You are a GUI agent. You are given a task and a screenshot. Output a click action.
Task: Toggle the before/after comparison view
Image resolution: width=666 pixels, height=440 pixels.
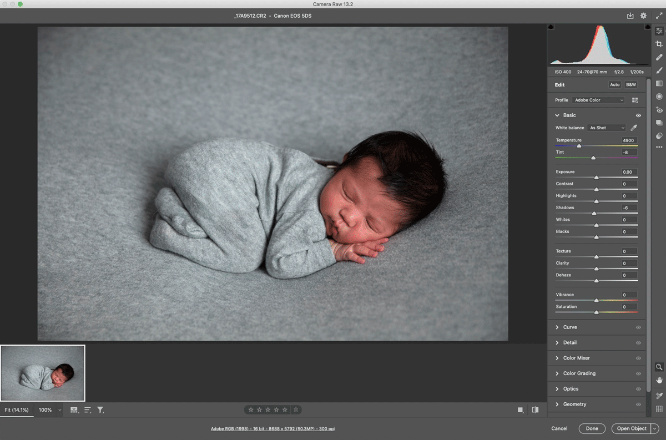pyautogui.click(x=534, y=409)
